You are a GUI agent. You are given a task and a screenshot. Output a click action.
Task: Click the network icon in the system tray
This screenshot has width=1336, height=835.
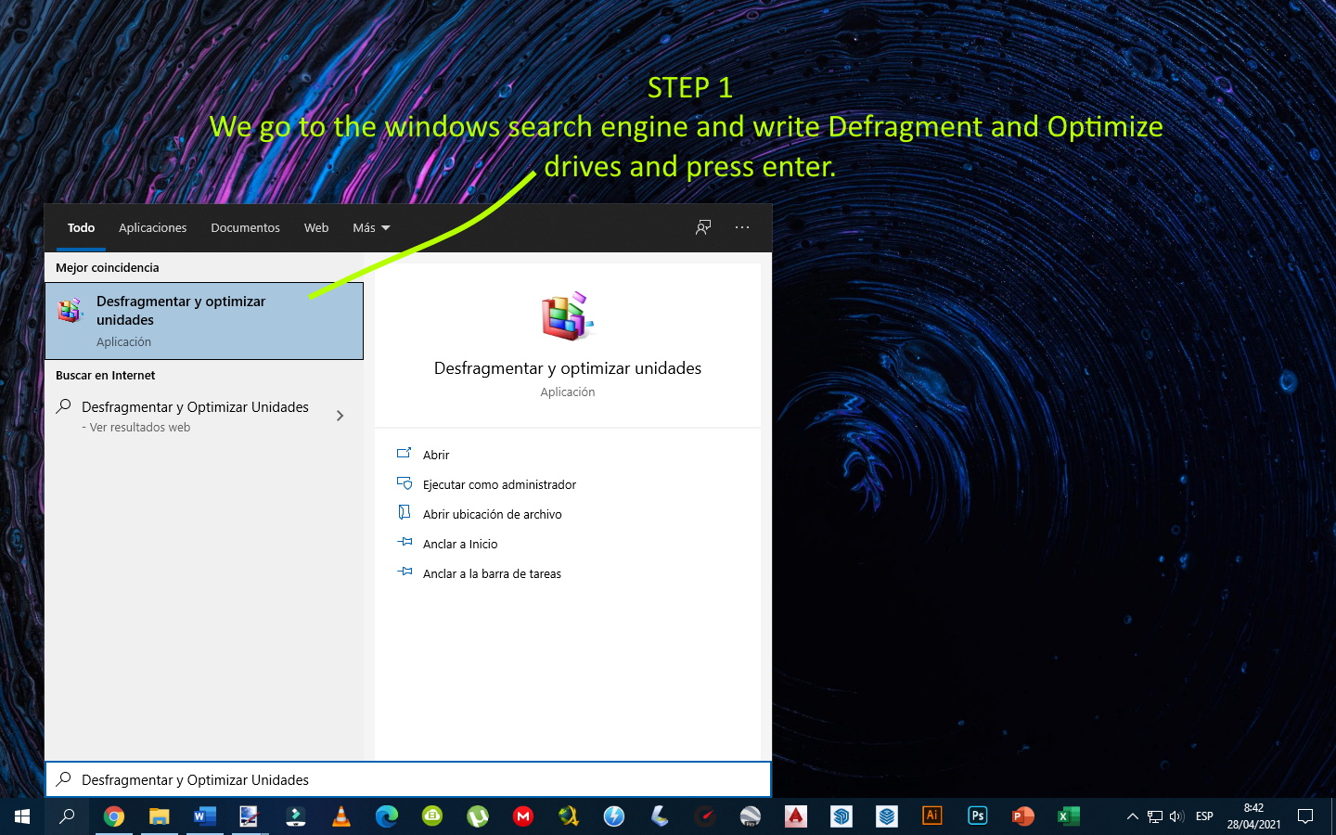point(1154,816)
